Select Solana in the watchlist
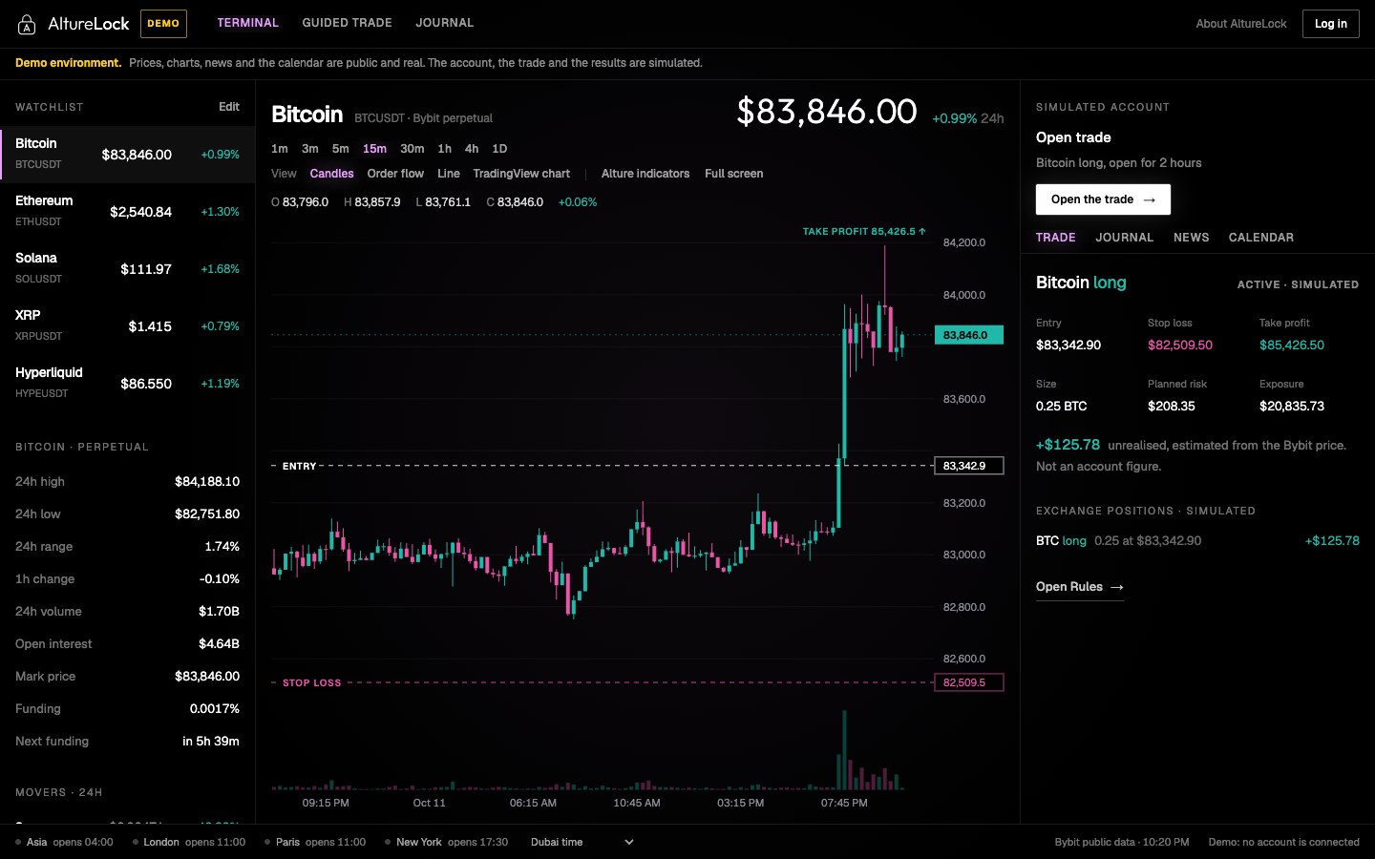Viewport: 1375px width, 859px height. pos(128,268)
